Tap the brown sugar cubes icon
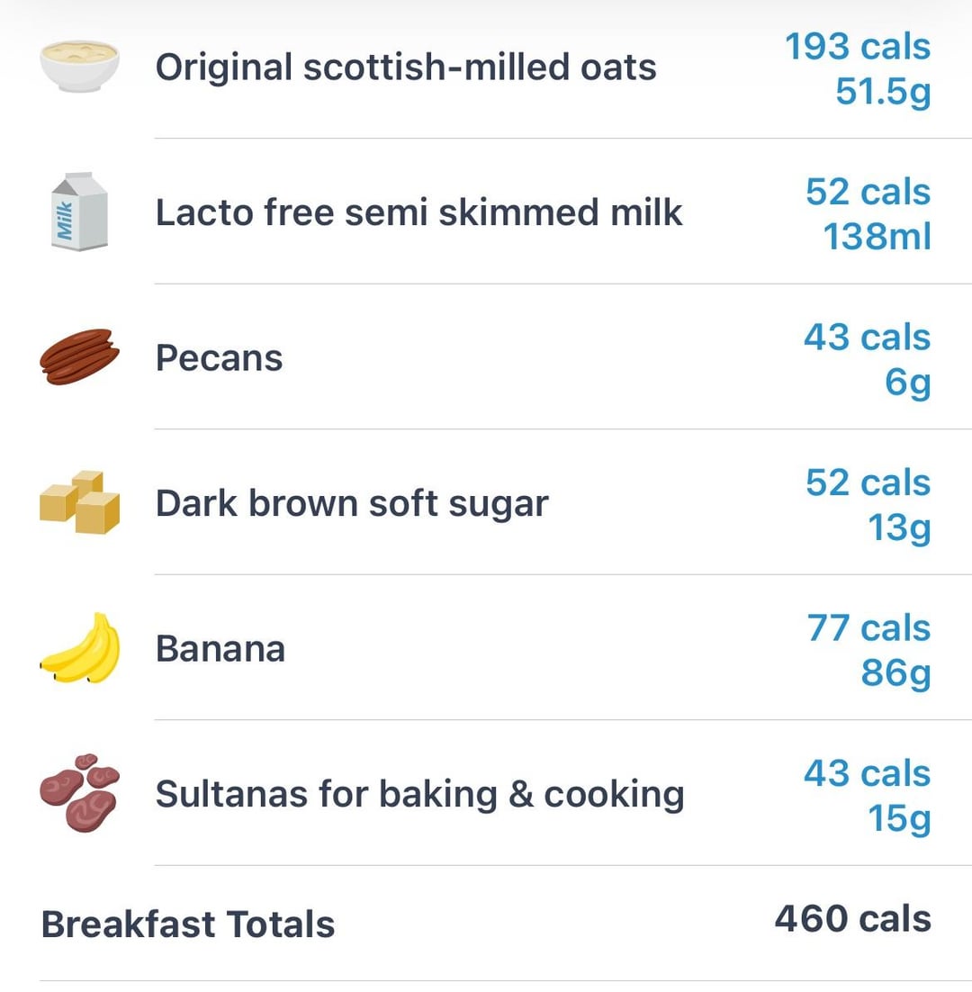Image resolution: width=972 pixels, height=992 pixels. (x=79, y=502)
